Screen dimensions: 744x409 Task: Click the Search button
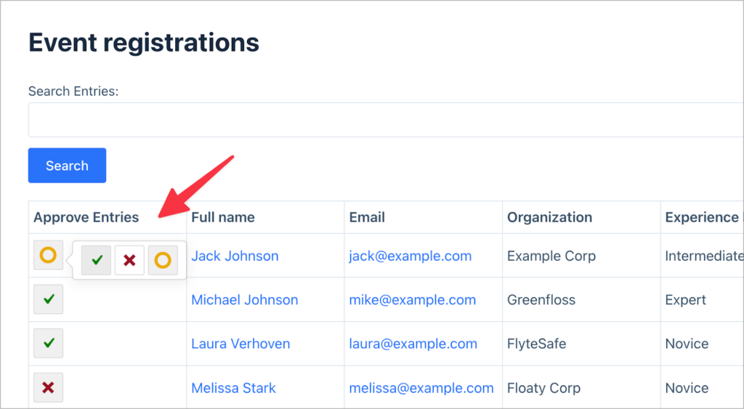(x=67, y=166)
